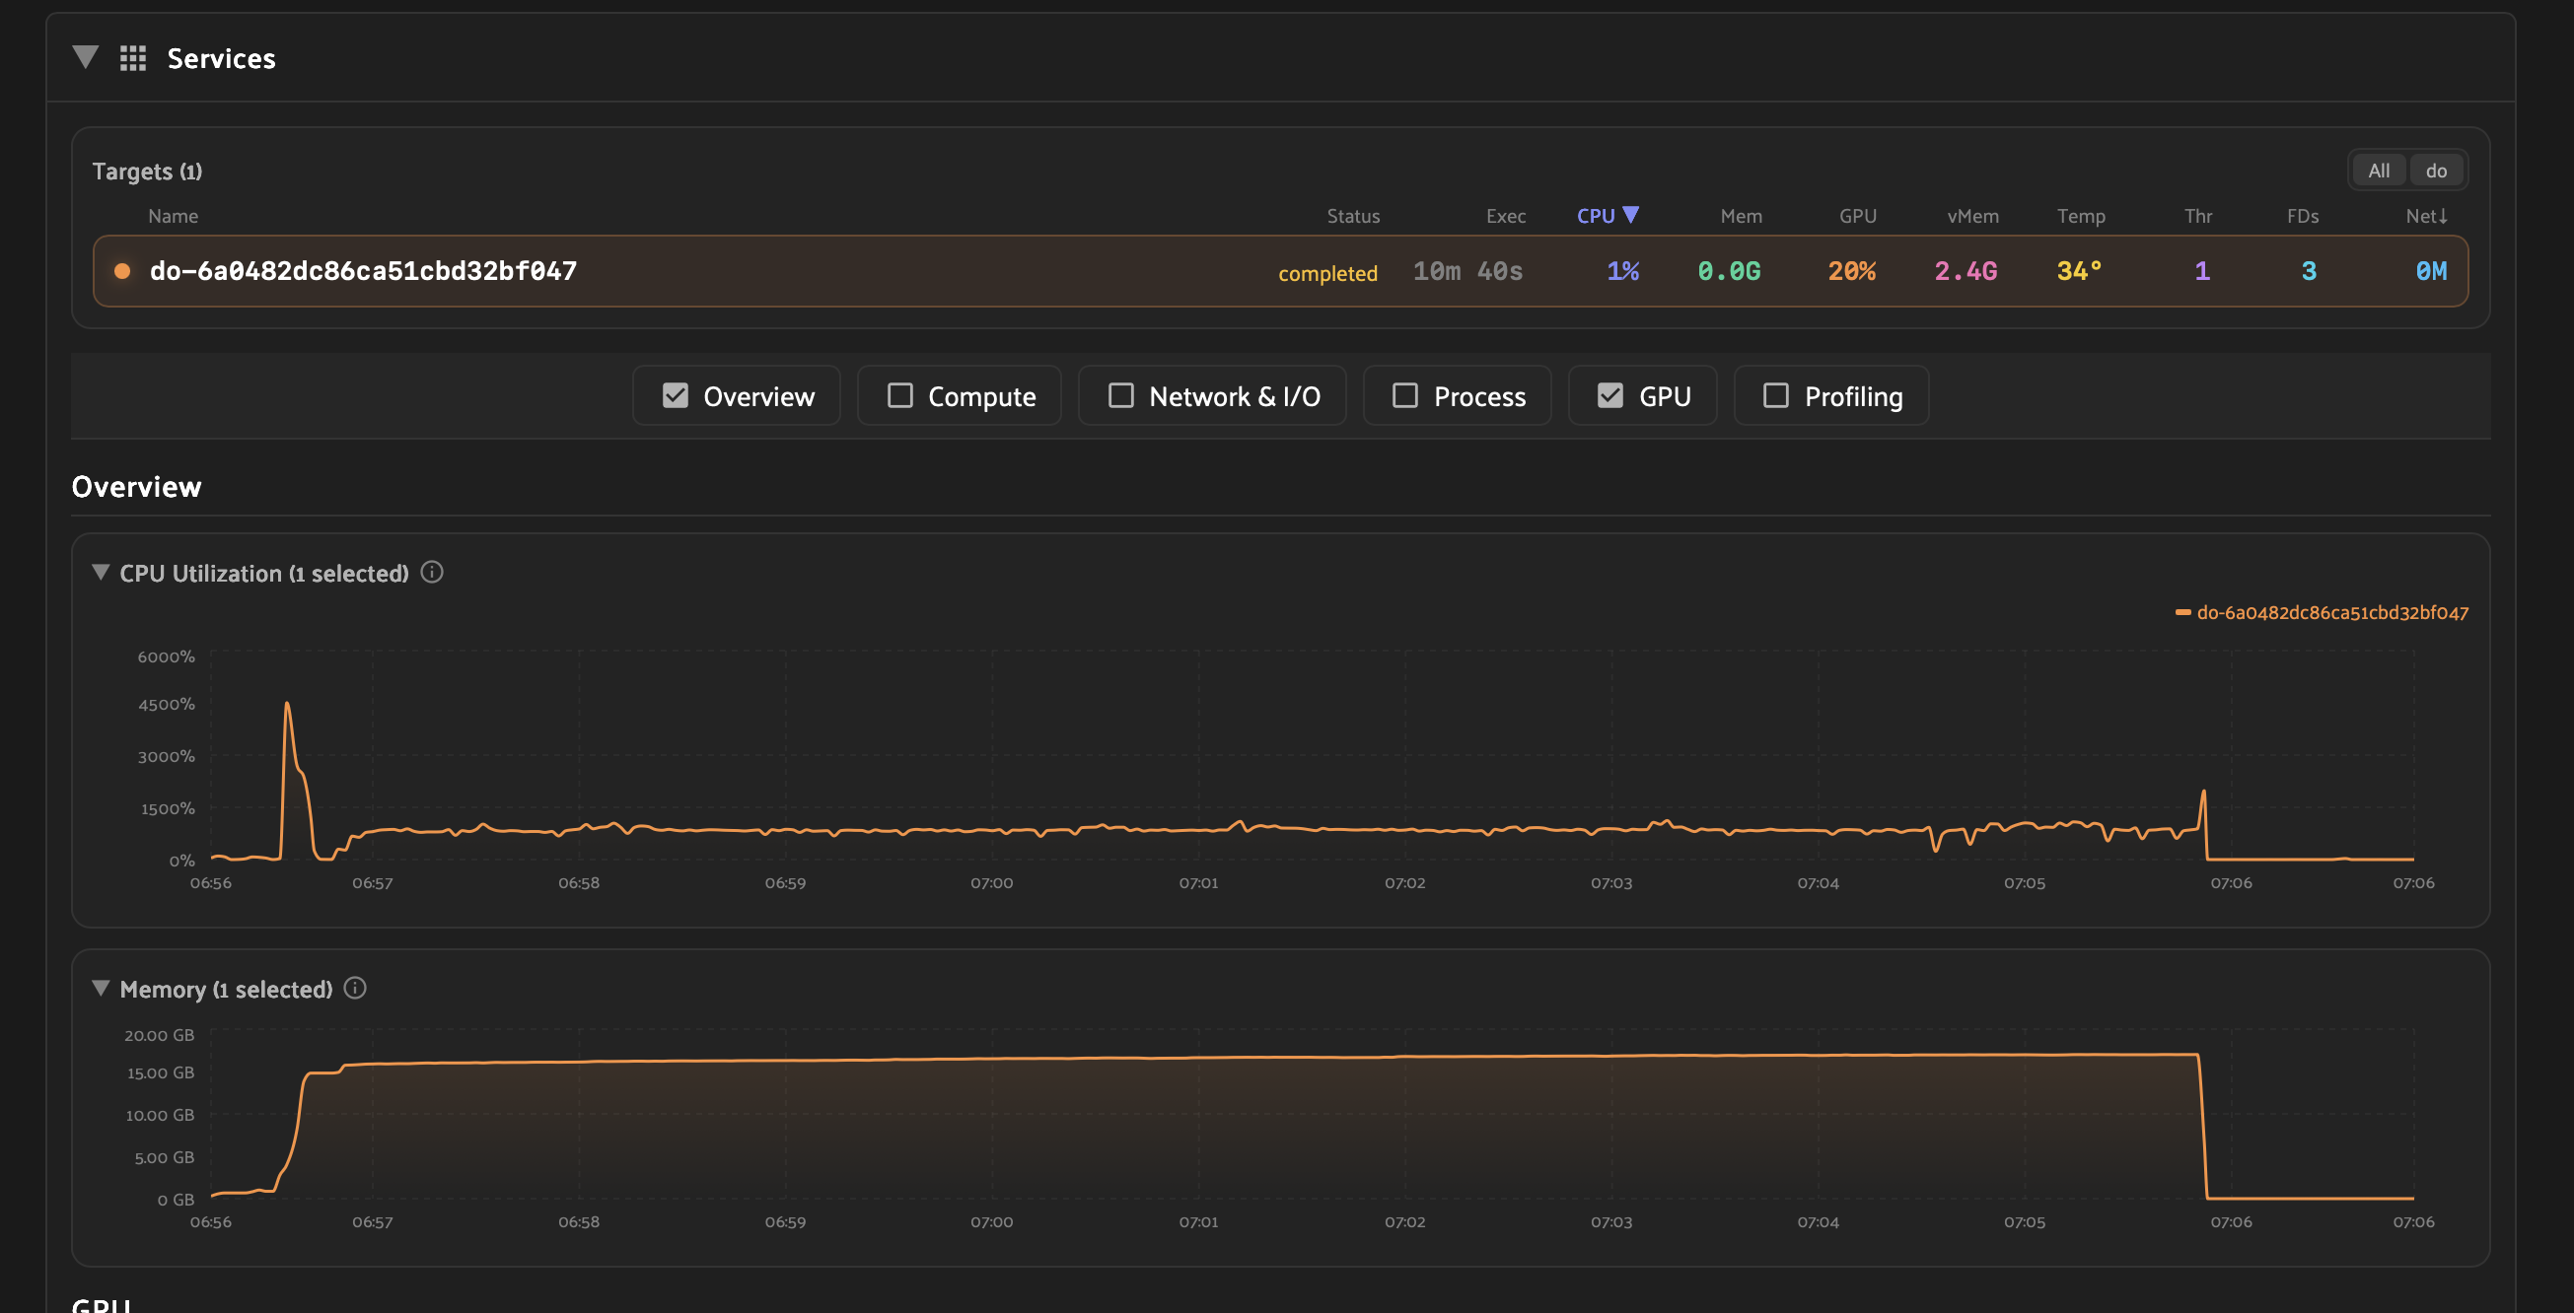
Task: Click the Overview section heading
Action: click(x=136, y=486)
